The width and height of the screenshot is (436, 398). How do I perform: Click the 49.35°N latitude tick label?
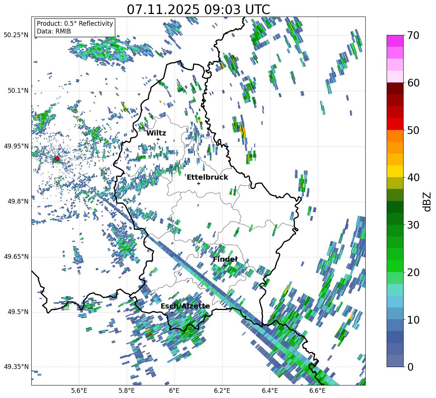coord(16,367)
